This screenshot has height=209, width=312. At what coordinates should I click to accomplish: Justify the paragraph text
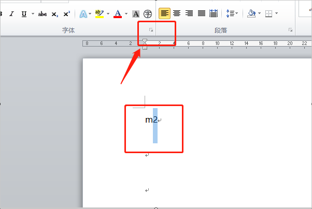point(202,13)
